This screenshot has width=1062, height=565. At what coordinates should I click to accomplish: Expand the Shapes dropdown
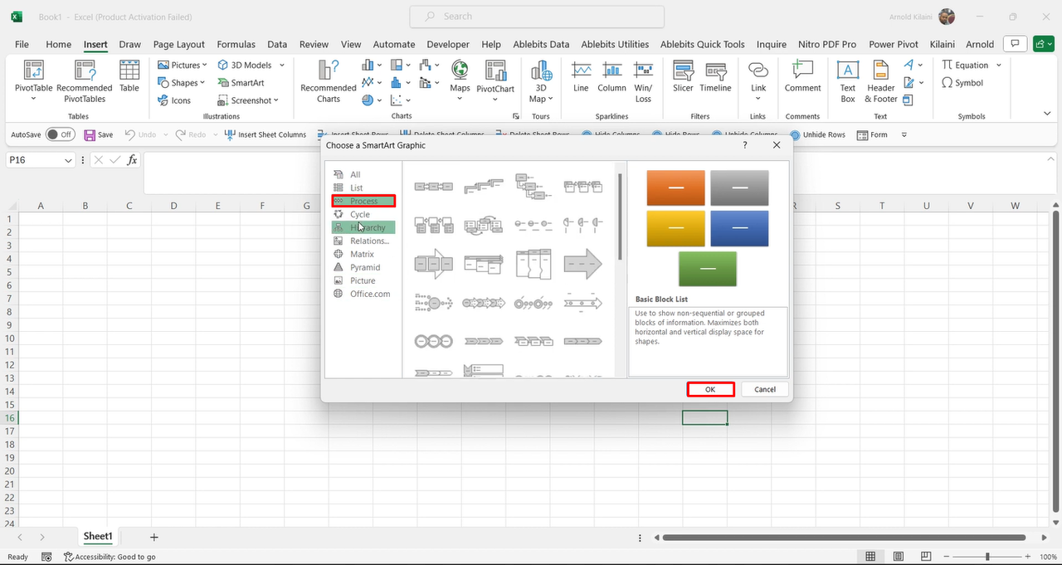(x=202, y=83)
